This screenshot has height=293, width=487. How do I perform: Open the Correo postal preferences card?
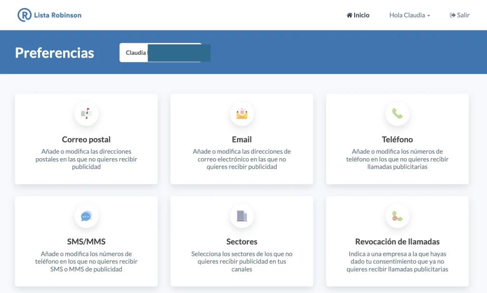pyautogui.click(x=86, y=139)
